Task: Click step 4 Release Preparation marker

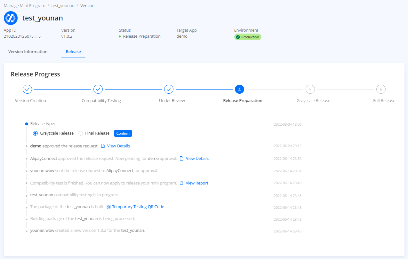Action: pos(239,89)
